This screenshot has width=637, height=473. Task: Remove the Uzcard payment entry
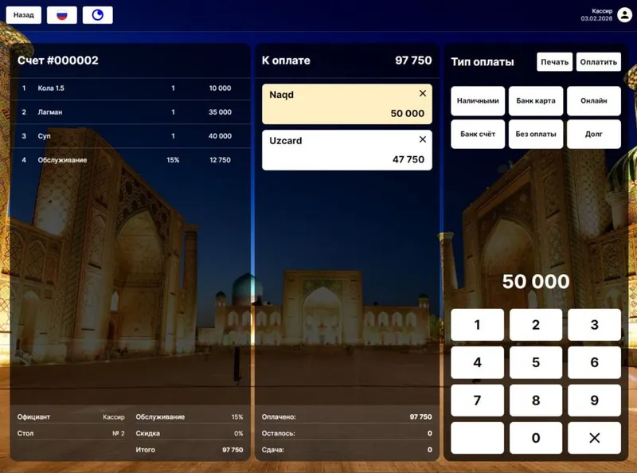tap(423, 139)
